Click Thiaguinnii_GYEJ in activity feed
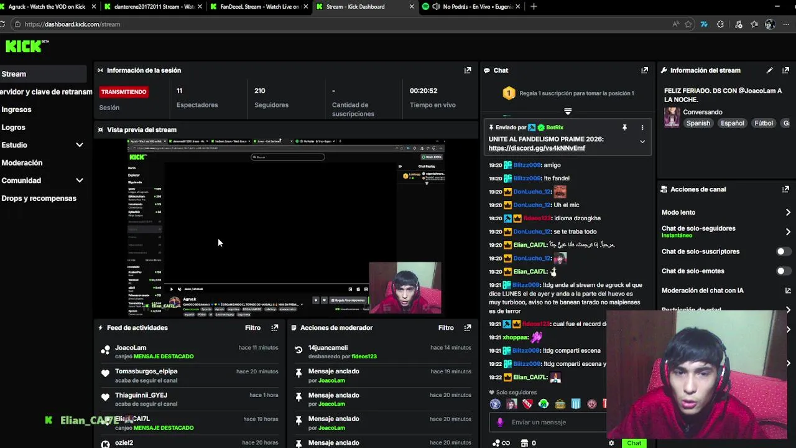This screenshot has width=796, height=448. pos(141,395)
